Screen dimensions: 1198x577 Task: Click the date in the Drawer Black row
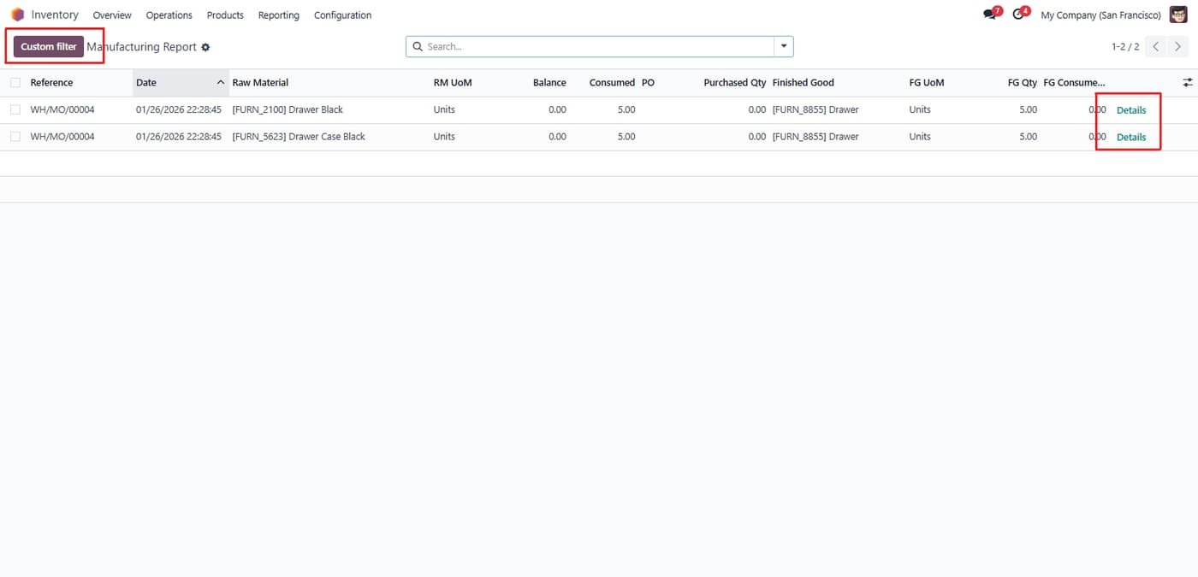(179, 110)
